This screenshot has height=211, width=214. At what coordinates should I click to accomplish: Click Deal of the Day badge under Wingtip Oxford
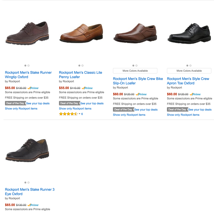15,103
